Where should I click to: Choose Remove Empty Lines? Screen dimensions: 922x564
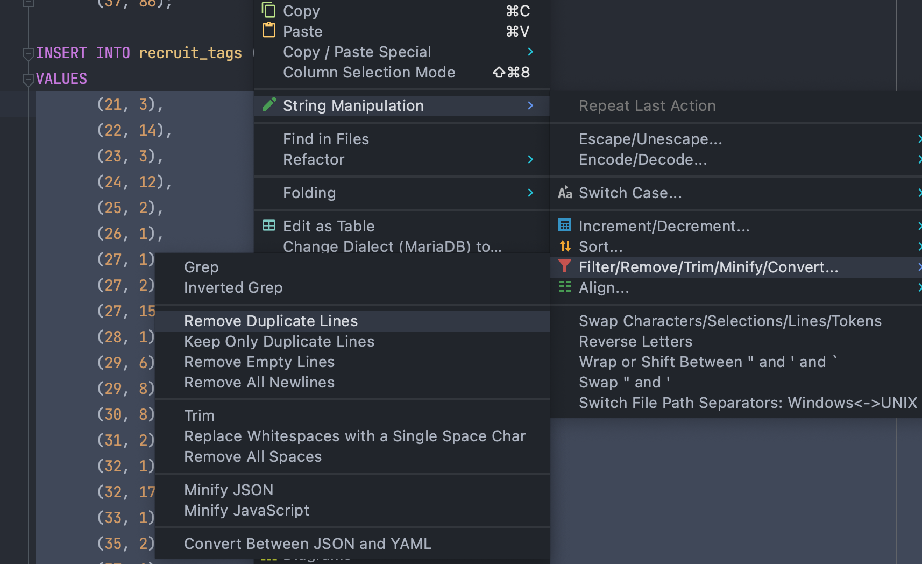coord(259,362)
